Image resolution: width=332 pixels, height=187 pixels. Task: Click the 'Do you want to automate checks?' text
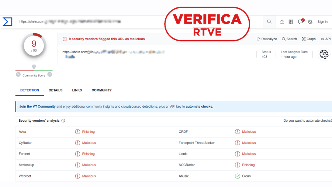click(307, 121)
